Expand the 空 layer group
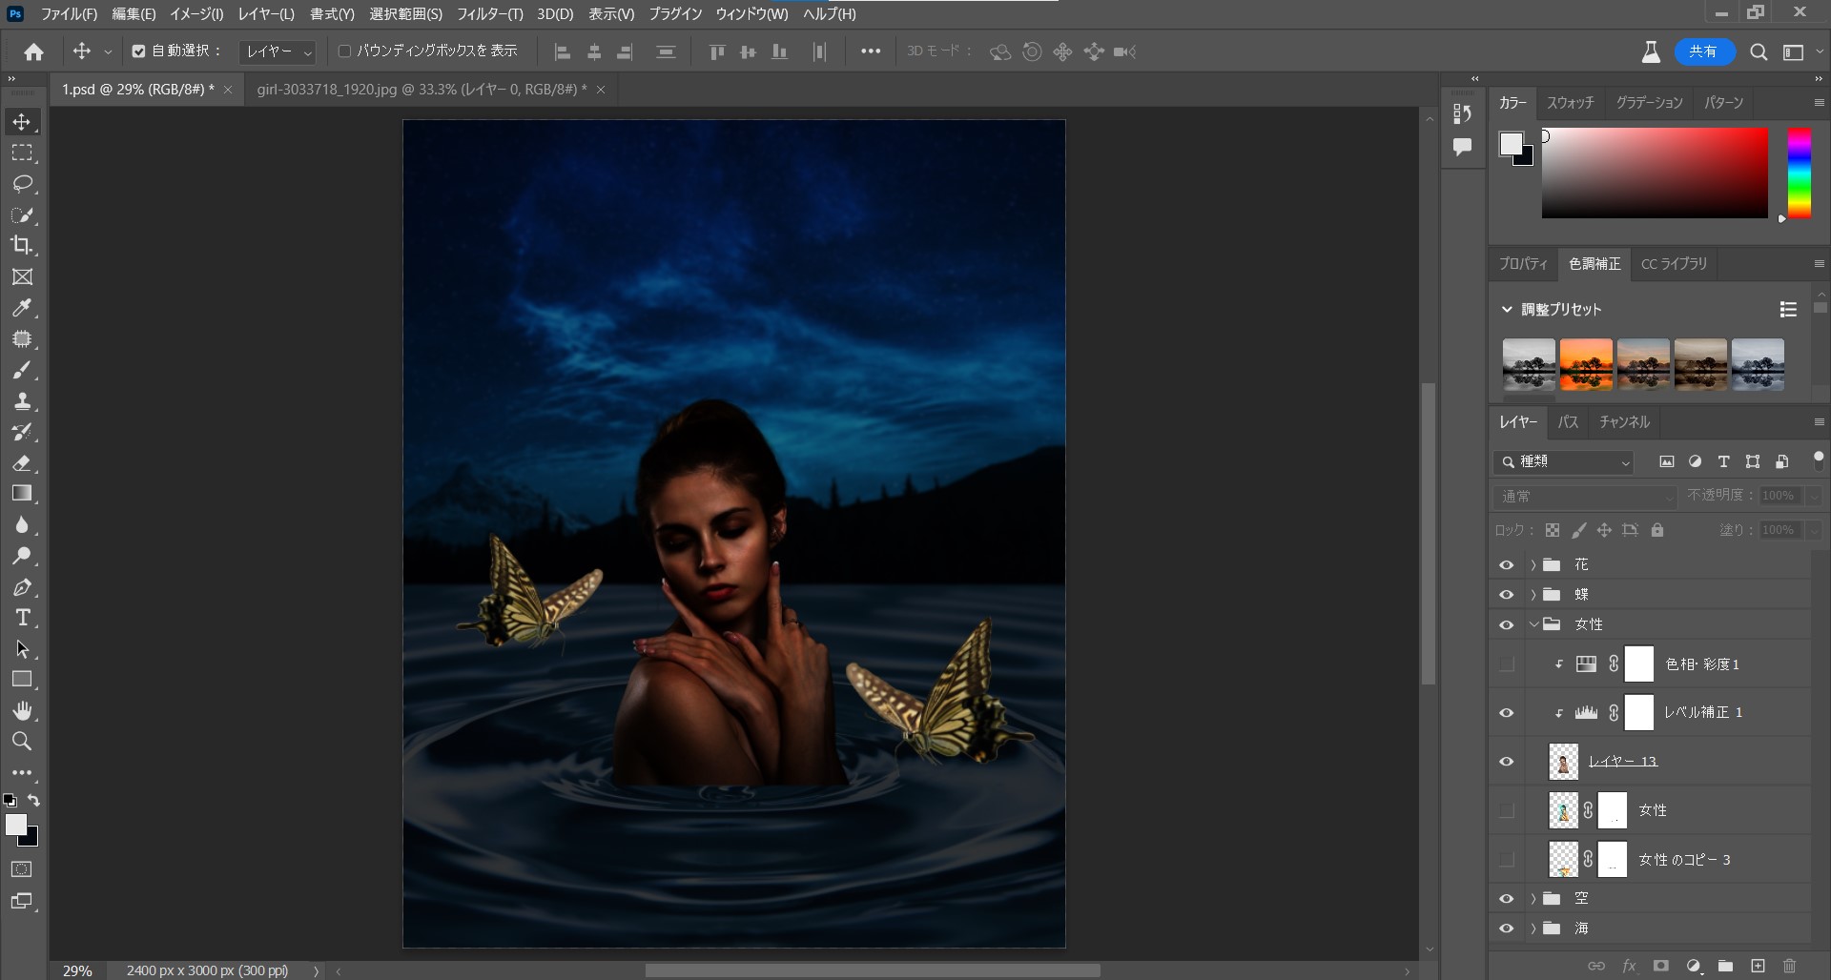The width and height of the screenshot is (1831, 980). click(x=1533, y=899)
